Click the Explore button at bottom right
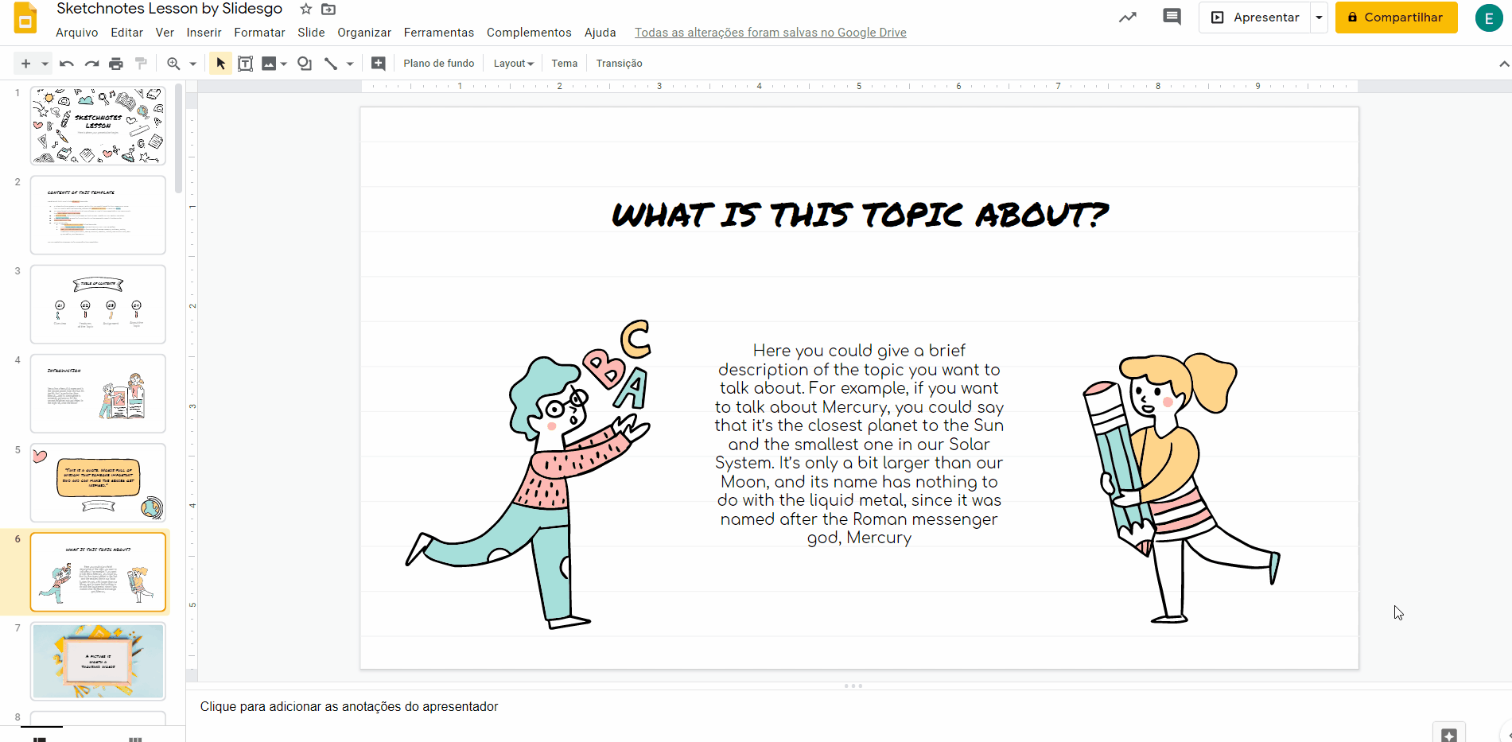1512x742 pixels. (1449, 734)
